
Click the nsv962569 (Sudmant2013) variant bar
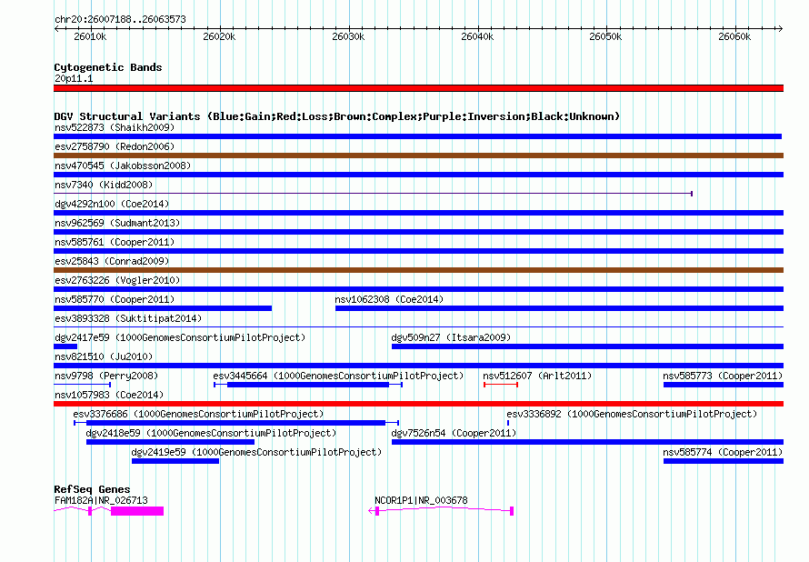418,232
